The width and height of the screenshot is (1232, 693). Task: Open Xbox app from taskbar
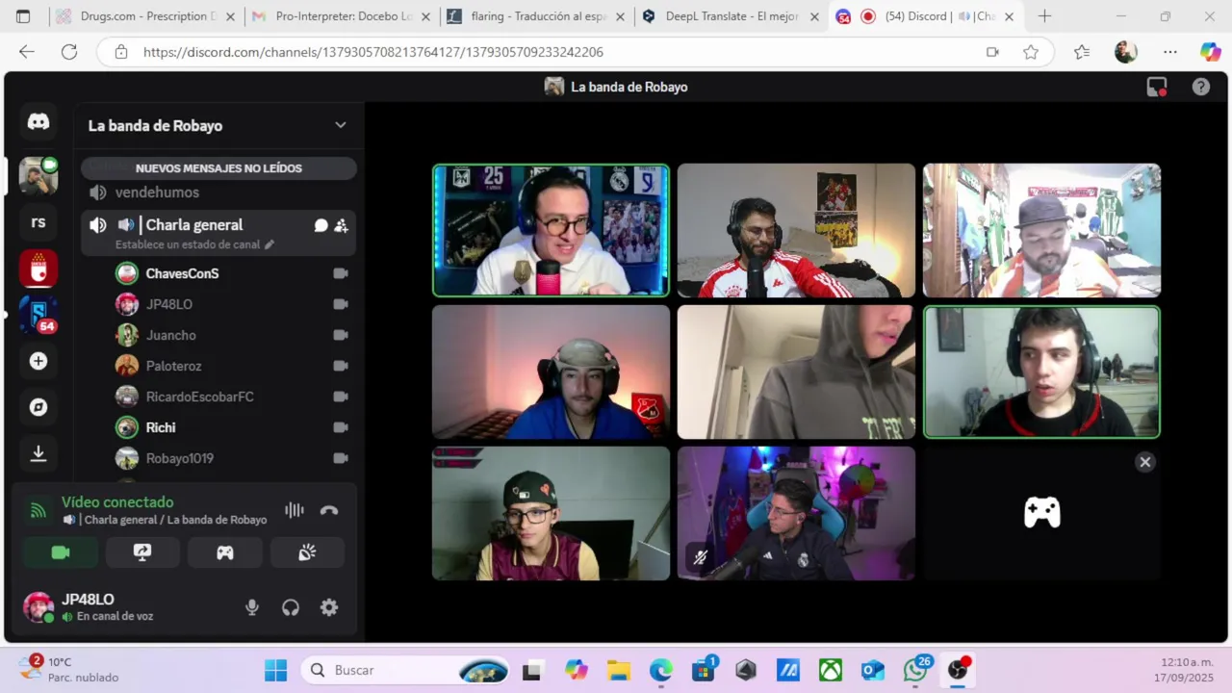point(831,670)
